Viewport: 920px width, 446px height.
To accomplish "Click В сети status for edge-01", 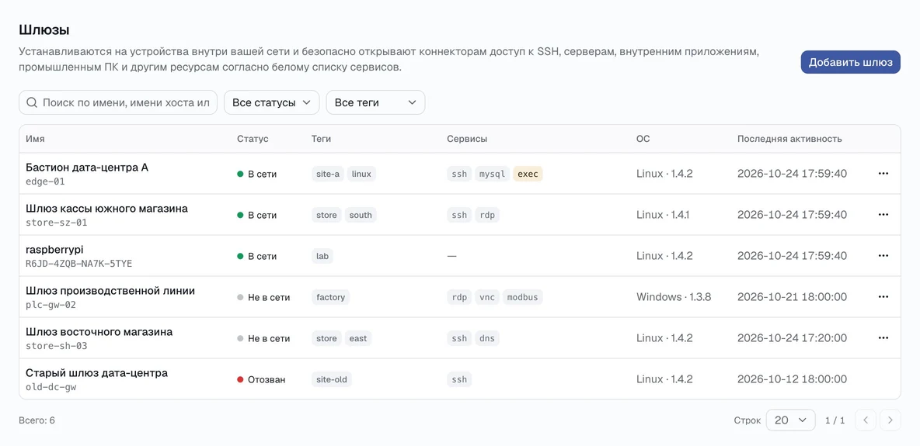I will [257, 174].
